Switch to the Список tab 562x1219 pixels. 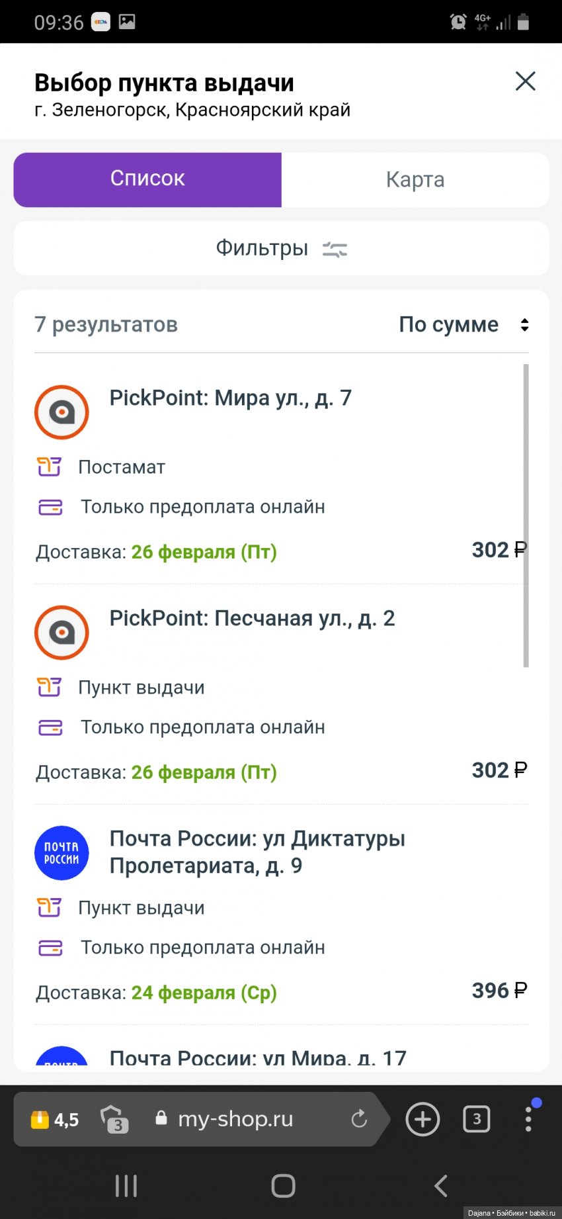point(147,179)
